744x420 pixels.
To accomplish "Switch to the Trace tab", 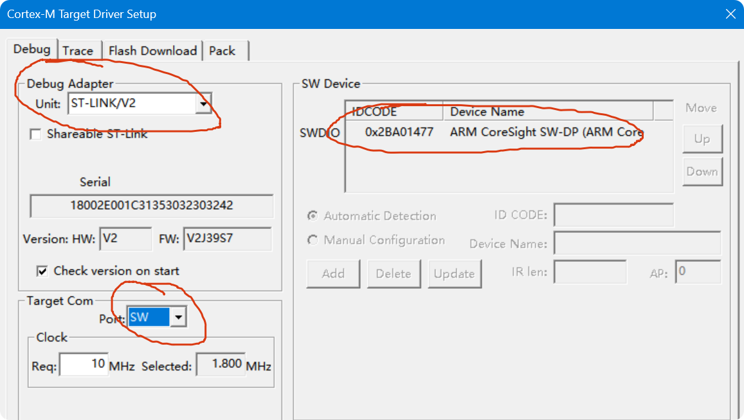I will click(78, 50).
